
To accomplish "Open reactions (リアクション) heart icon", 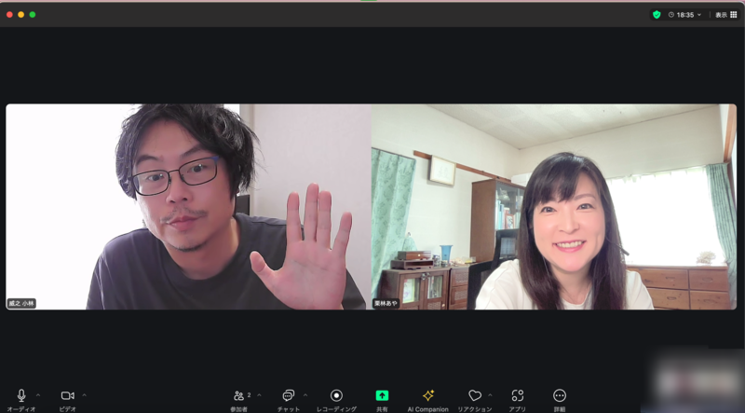I will [474, 396].
